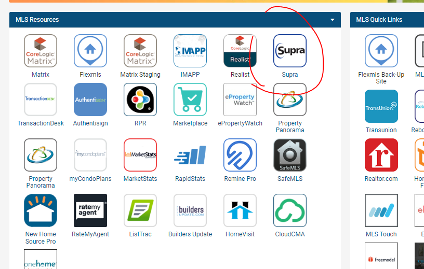Open the Remine Pro icon
The image size is (424, 269).
click(240, 155)
